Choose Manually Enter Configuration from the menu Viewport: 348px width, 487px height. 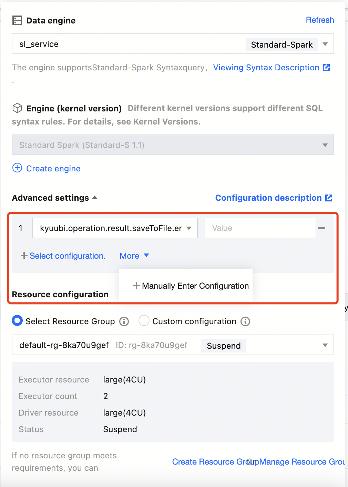click(x=191, y=286)
